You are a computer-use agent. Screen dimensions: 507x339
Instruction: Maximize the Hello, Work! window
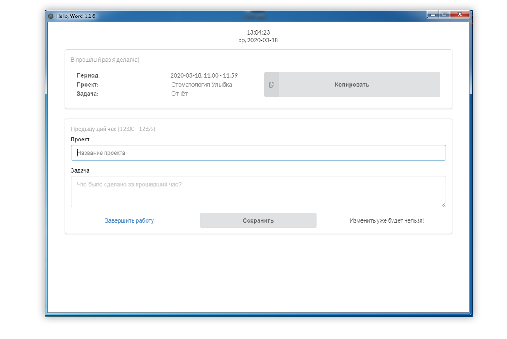(x=445, y=14)
